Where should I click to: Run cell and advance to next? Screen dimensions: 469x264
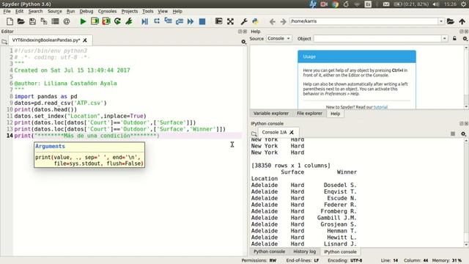106,21
